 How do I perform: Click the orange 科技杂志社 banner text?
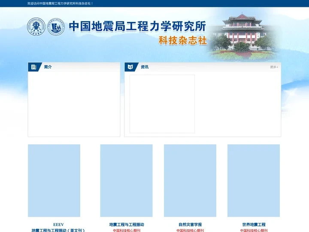tap(183, 41)
